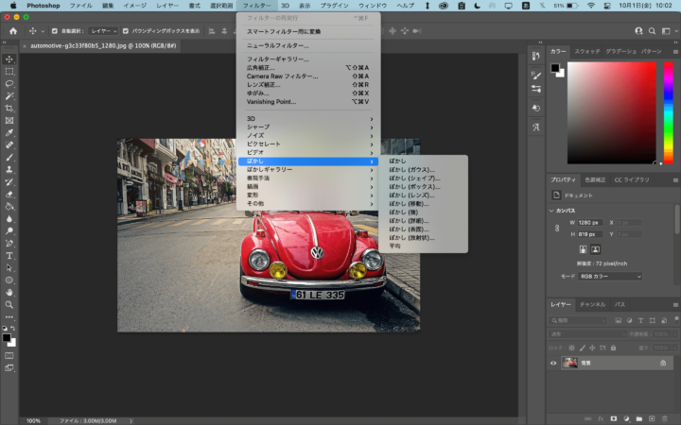Image resolution: width=681 pixels, height=425 pixels.
Task: Select the Lasso tool
Action: pos(9,84)
